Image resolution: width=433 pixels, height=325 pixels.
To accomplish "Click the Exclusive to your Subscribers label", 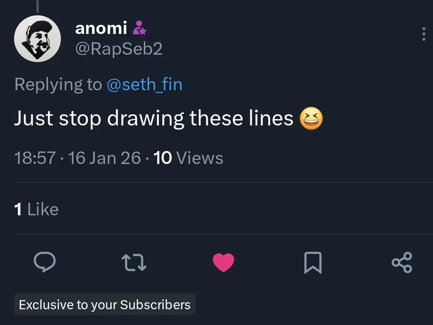I will [x=105, y=305].
